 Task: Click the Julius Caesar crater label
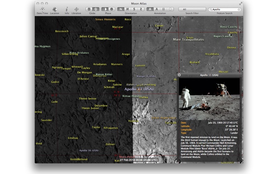pyautogui.click(x=88, y=36)
